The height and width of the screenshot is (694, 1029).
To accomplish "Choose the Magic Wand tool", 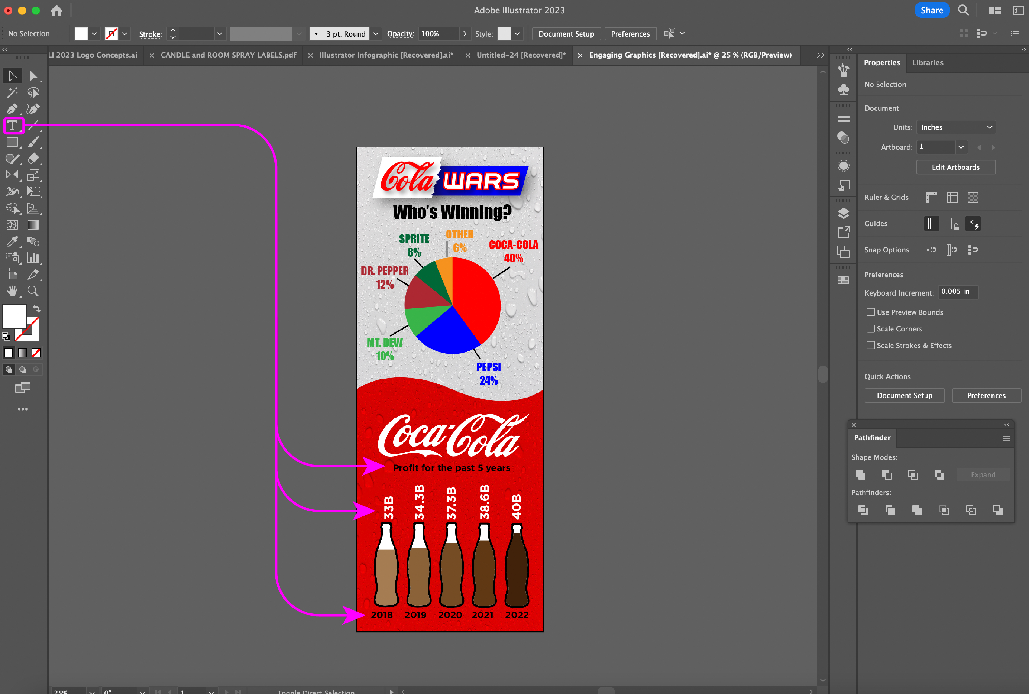I will (12, 92).
